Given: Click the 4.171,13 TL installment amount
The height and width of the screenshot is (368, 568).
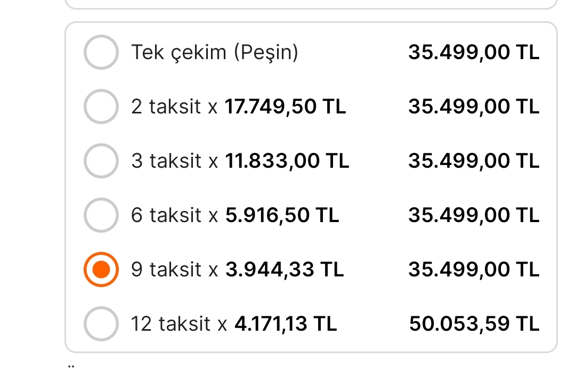Looking at the screenshot, I should 286,324.
